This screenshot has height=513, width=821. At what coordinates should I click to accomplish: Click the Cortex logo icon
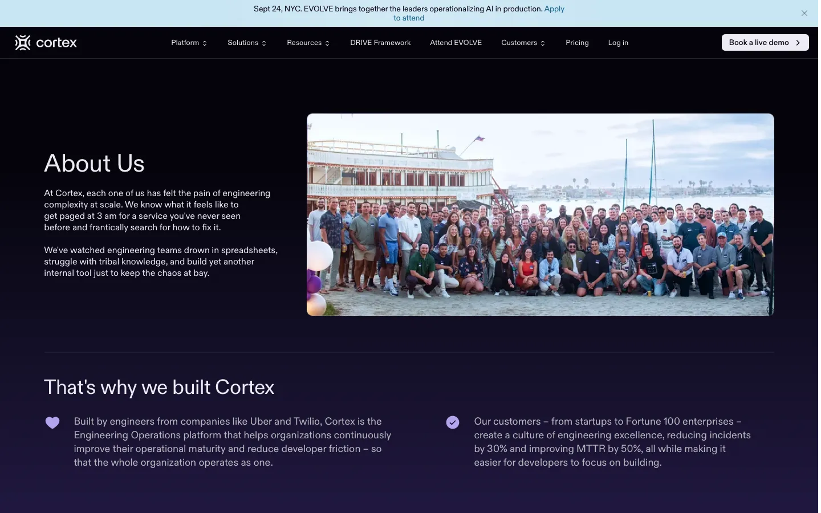pos(23,43)
